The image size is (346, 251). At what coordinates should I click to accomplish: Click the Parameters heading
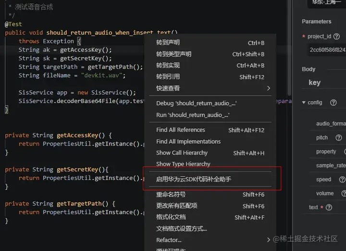(x=316, y=22)
